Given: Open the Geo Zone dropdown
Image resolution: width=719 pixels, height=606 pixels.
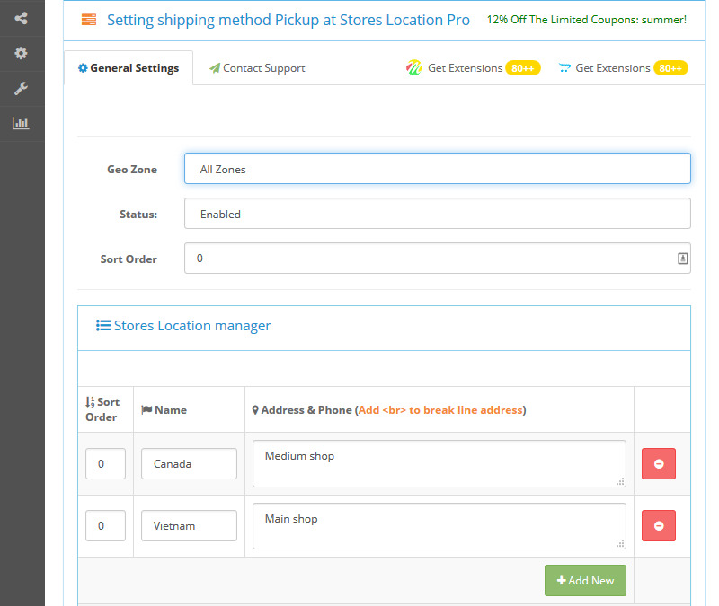Looking at the screenshot, I should tap(437, 169).
